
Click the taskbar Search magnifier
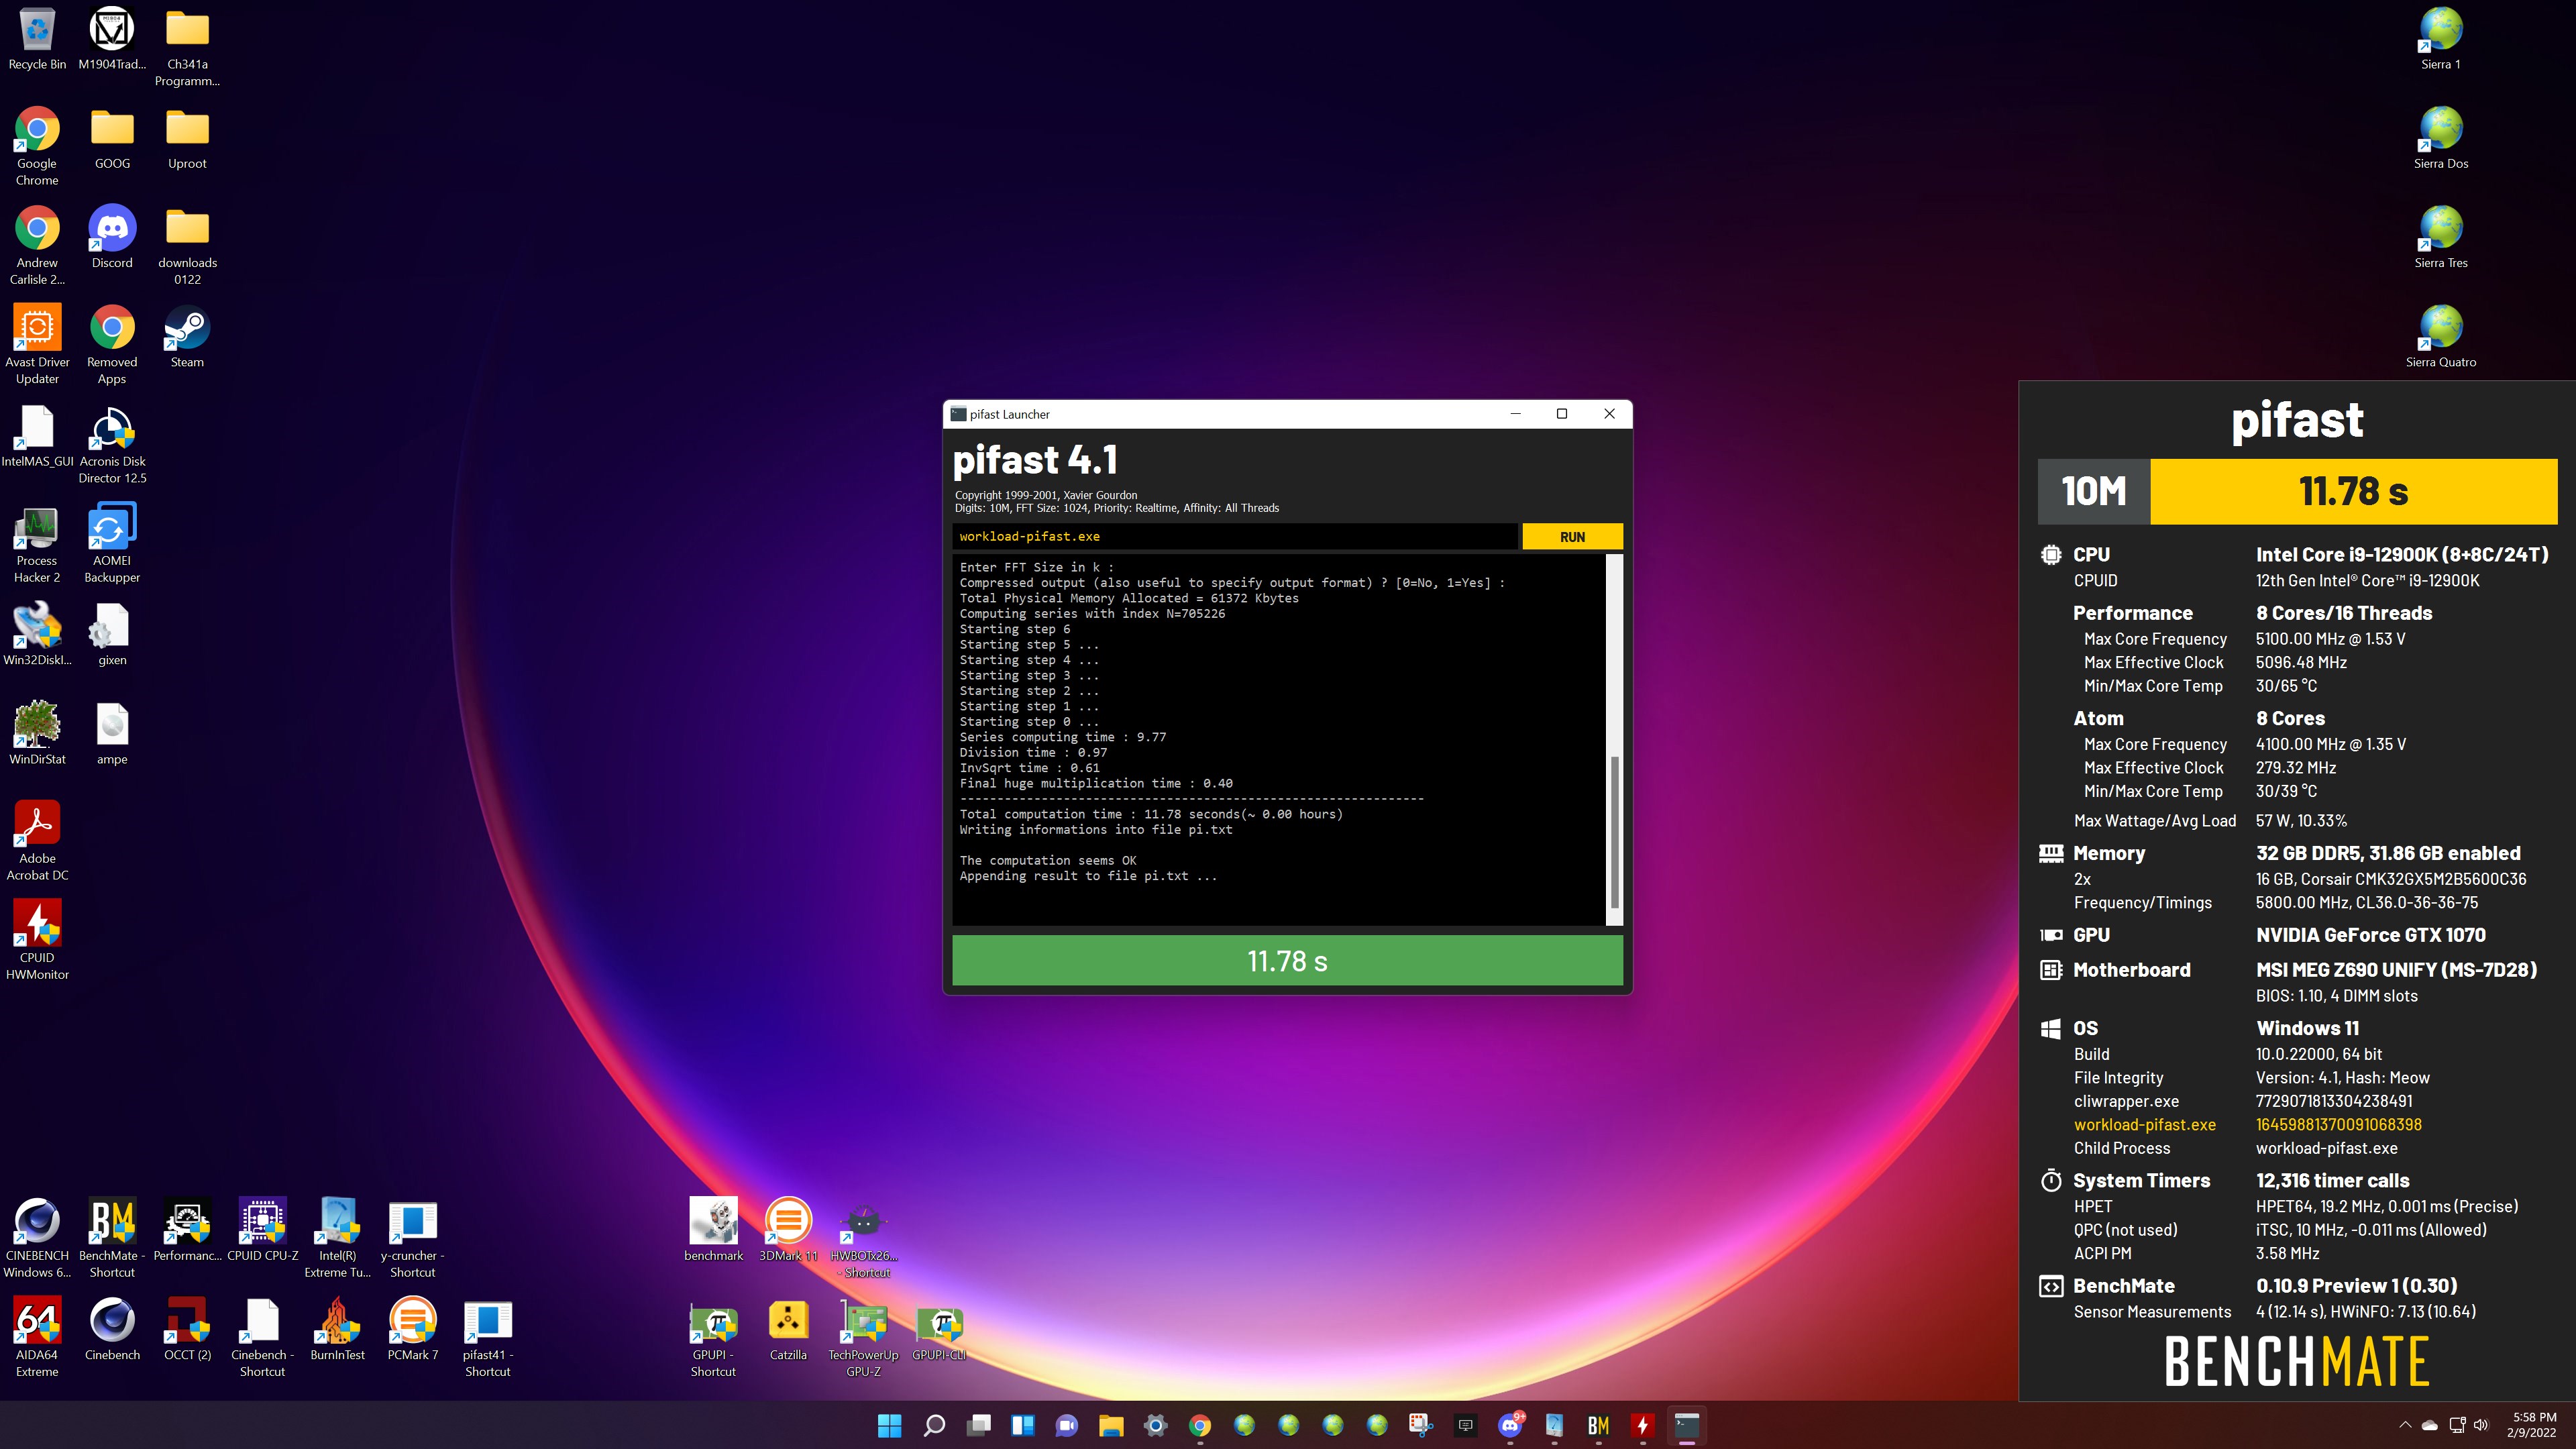(934, 1425)
